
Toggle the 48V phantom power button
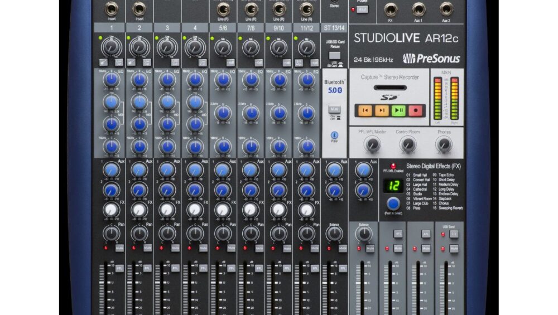(x=362, y=9)
